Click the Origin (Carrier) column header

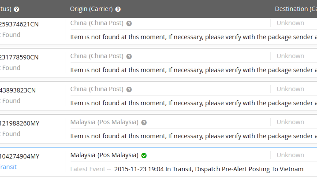pos(91,9)
